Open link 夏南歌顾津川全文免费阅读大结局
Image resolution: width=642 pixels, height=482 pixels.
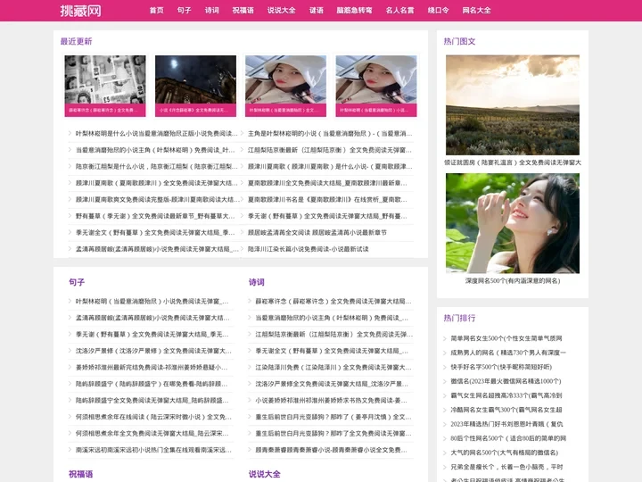327,183
